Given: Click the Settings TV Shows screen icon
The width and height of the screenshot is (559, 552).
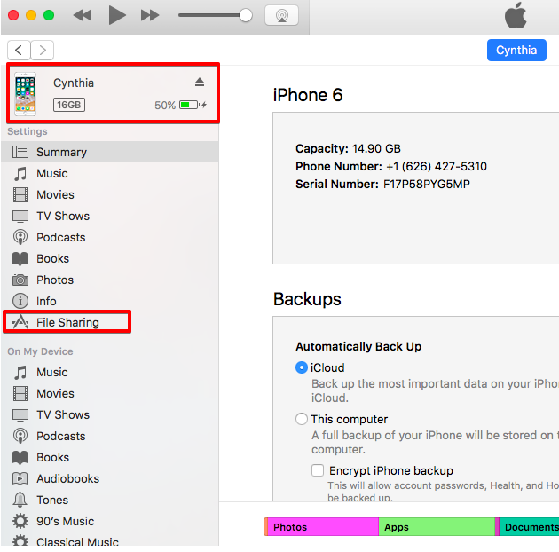Looking at the screenshot, I should pos(20,216).
